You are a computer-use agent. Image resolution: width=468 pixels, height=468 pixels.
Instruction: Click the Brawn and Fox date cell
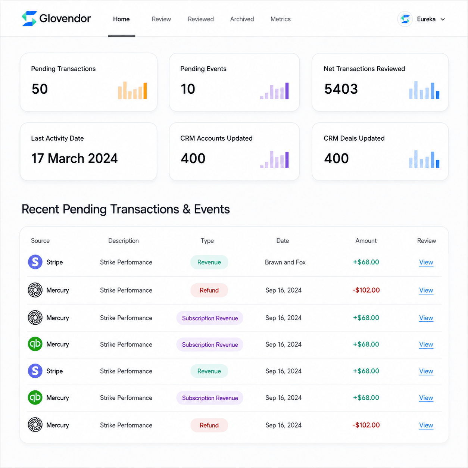pyautogui.click(x=285, y=262)
